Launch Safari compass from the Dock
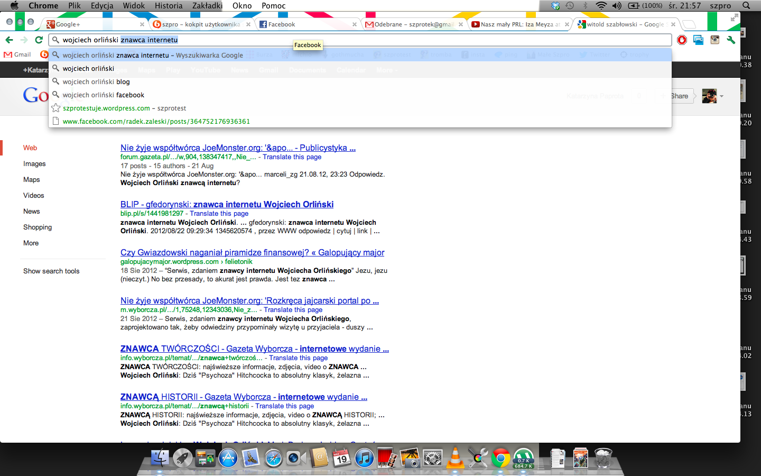 coord(273,458)
